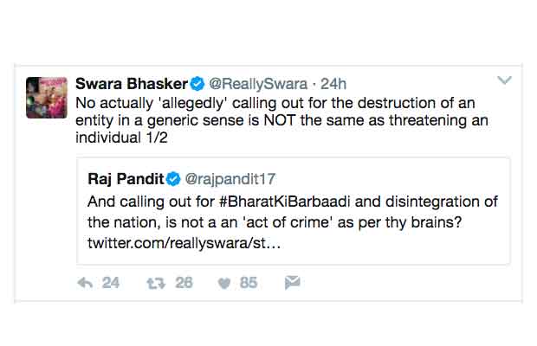Open Swara Bhasker display name link
Screen dimensions: 537x346
tap(132, 84)
